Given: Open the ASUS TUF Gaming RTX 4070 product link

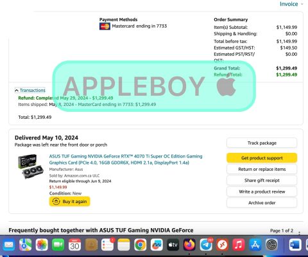Looking at the screenshot, I should (126, 159).
